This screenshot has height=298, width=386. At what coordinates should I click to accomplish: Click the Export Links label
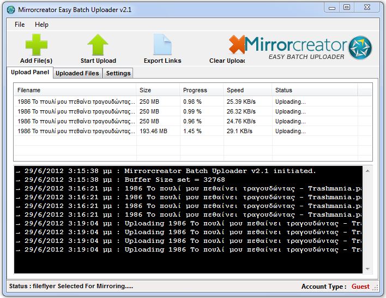click(x=162, y=61)
